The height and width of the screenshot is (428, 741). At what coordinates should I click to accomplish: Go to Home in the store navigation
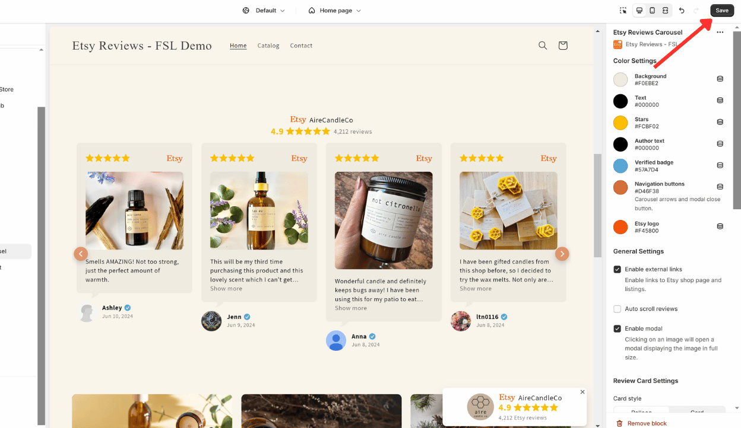tap(238, 46)
